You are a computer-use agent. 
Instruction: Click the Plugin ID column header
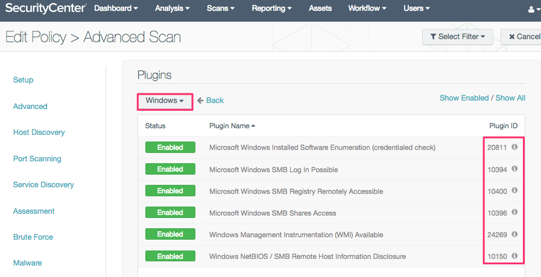point(504,126)
